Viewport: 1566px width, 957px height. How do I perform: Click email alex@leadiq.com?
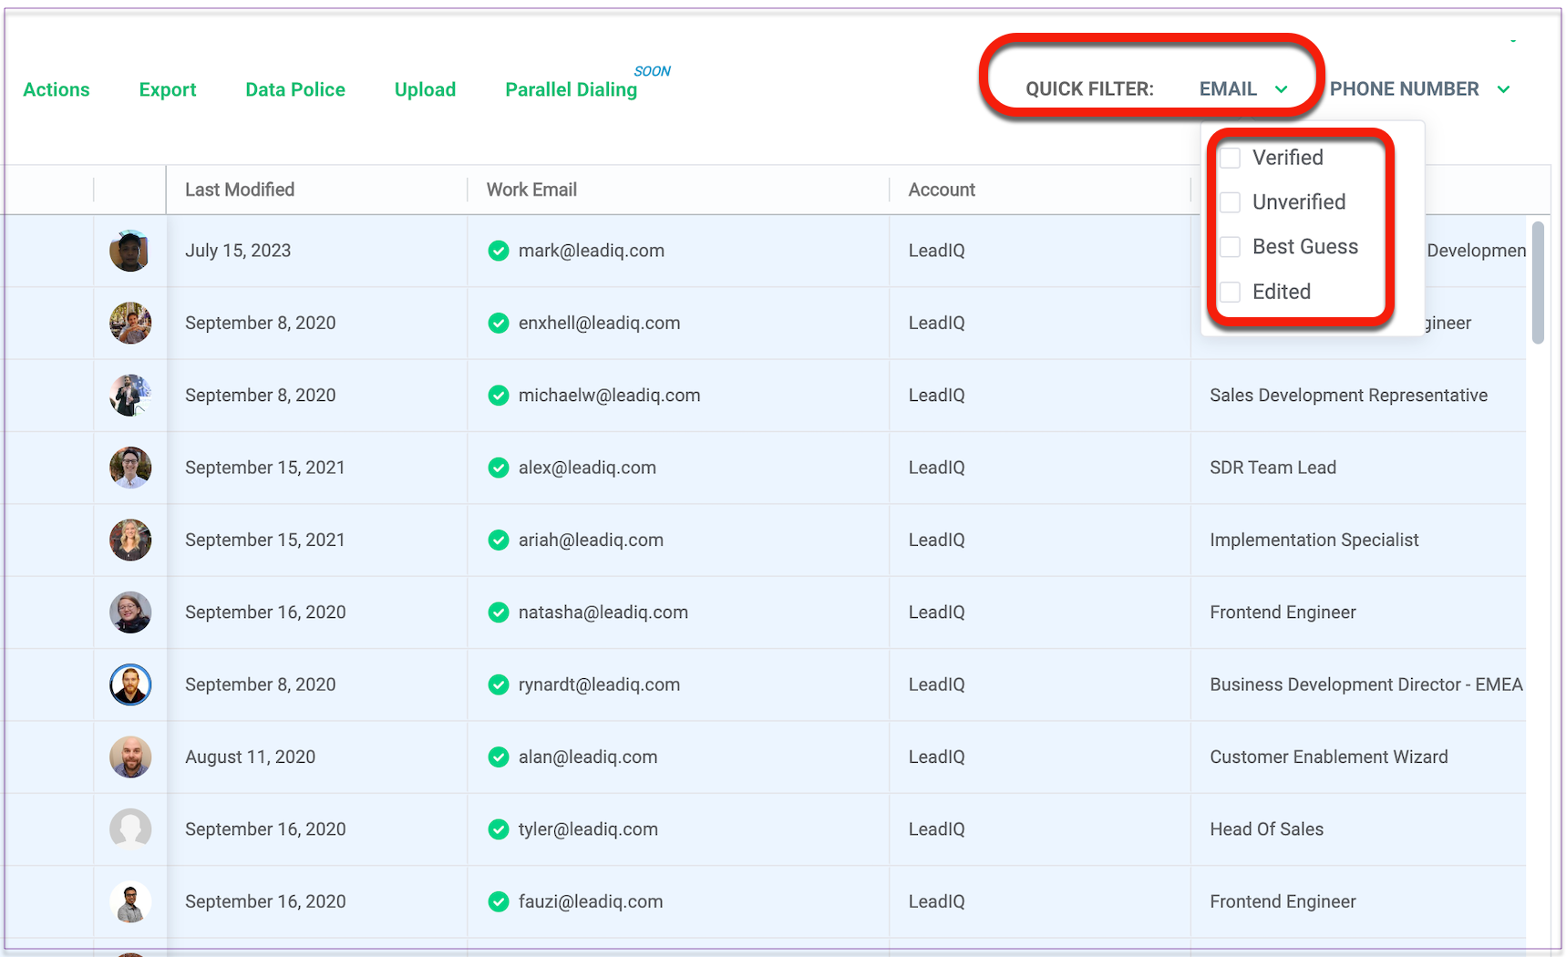tap(587, 468)
